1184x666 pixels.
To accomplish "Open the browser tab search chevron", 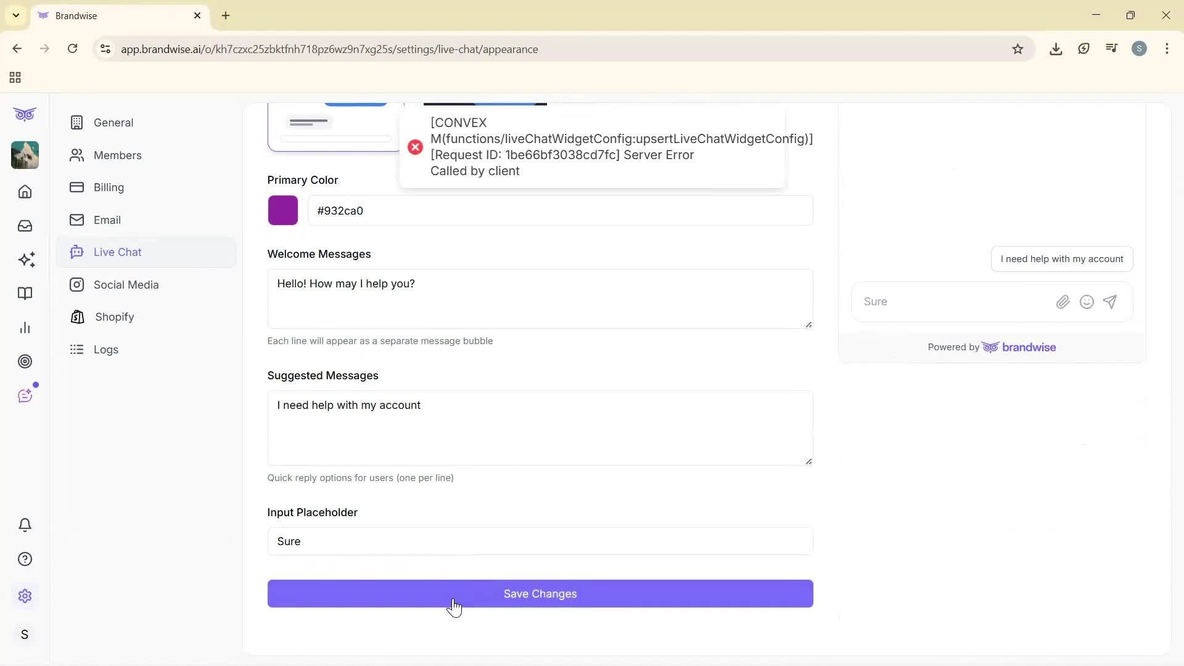I will (x=15, y=15).
